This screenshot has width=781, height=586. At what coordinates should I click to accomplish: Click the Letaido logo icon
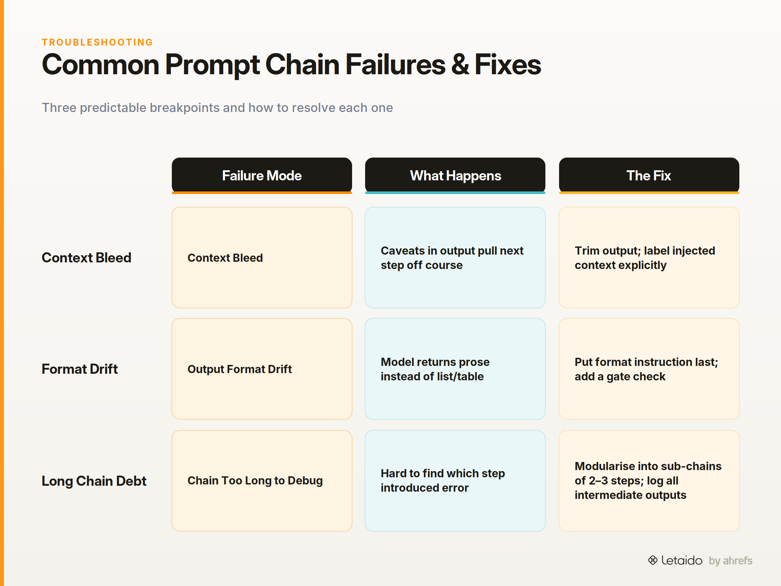pos(652,560)
